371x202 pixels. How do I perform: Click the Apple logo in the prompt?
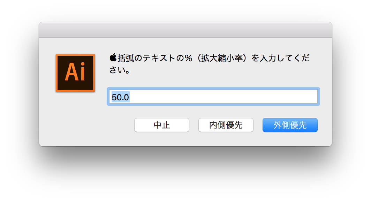[113, 57]
